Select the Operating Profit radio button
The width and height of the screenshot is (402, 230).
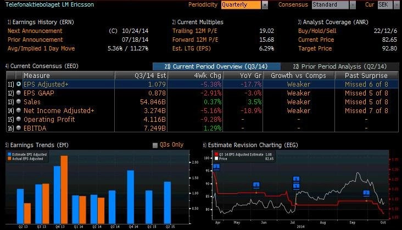click(x=19, y=119)
